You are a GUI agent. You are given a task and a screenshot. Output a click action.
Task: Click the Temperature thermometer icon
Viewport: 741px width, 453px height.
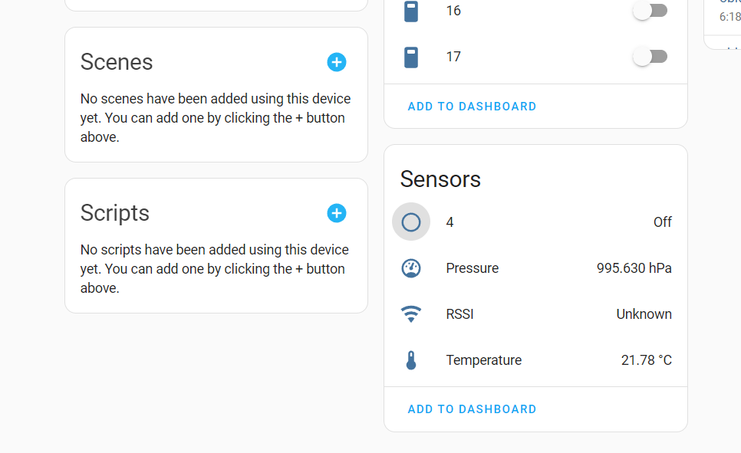click(x=411, y=360)
